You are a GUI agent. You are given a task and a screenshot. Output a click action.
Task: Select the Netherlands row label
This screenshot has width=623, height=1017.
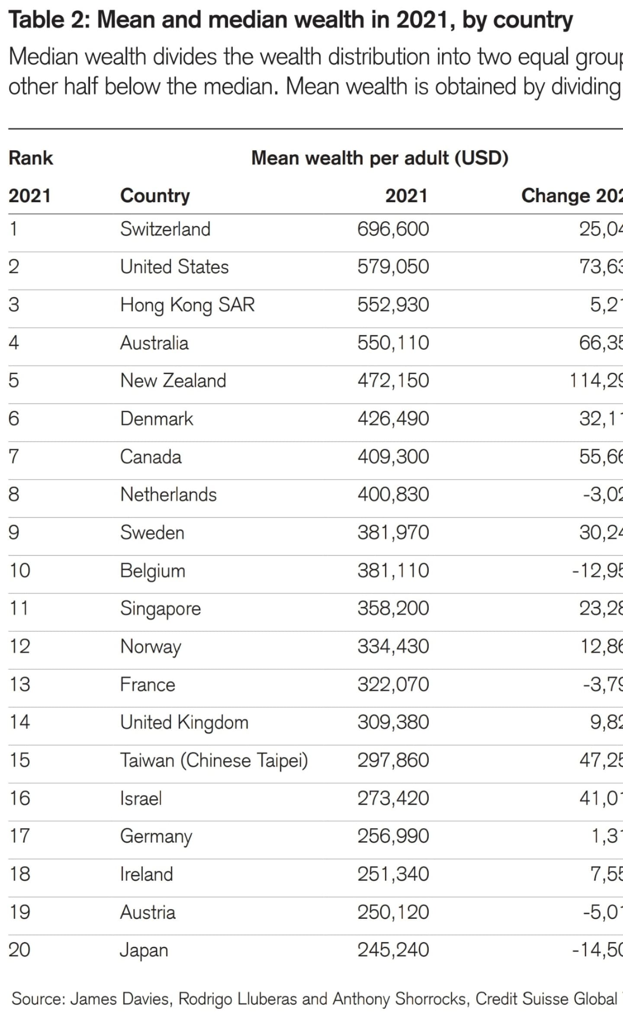pos(168,494)
